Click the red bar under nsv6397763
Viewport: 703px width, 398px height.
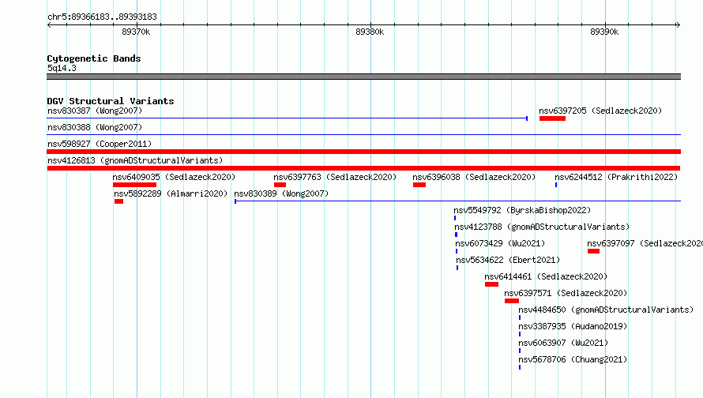click(280, 185)
